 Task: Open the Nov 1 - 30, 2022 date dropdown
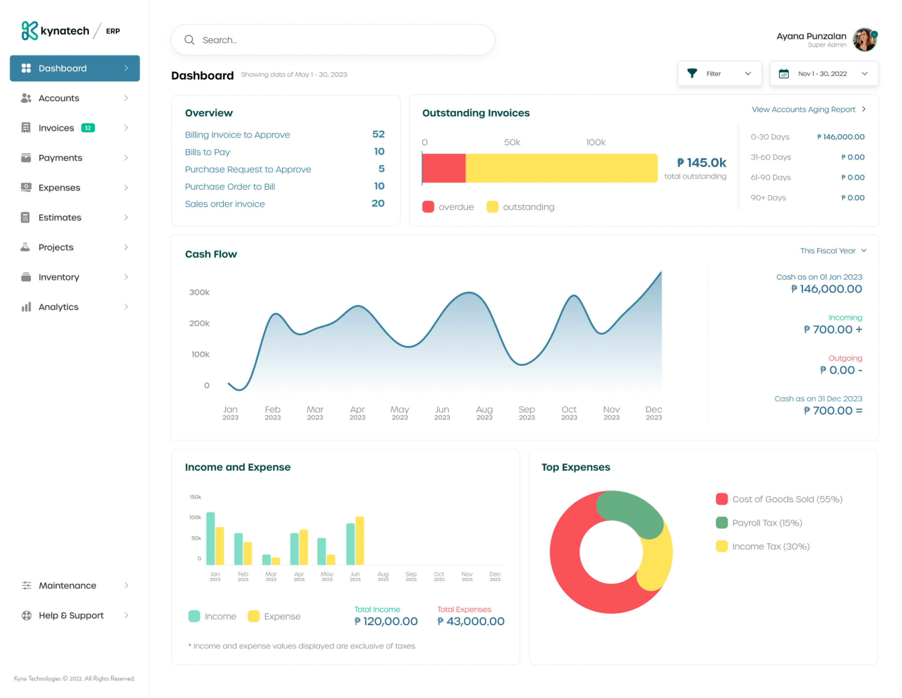coord(824,74)
